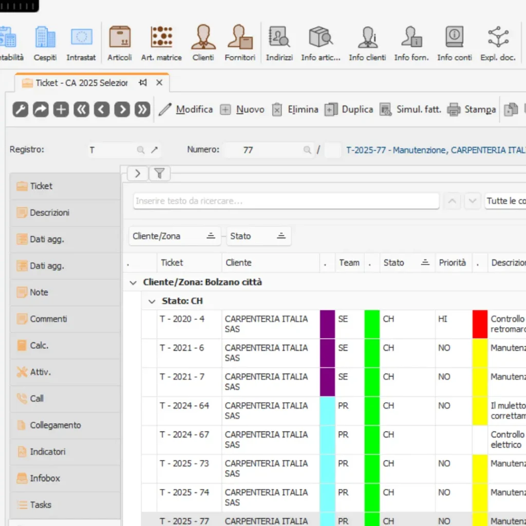The width and height of the screenshot is (526, 526).
Task: Open the Info clienti icon
Action: (x=368, y=43)
